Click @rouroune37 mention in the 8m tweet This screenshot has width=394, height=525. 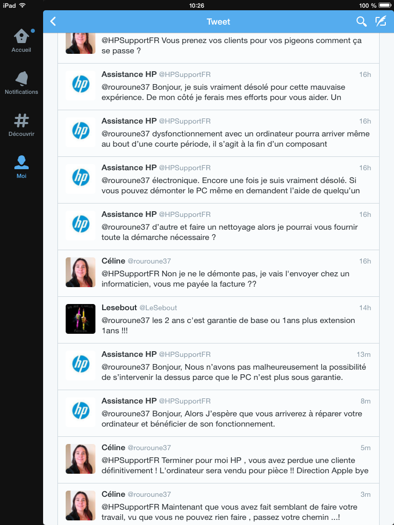tap(125, 414)
